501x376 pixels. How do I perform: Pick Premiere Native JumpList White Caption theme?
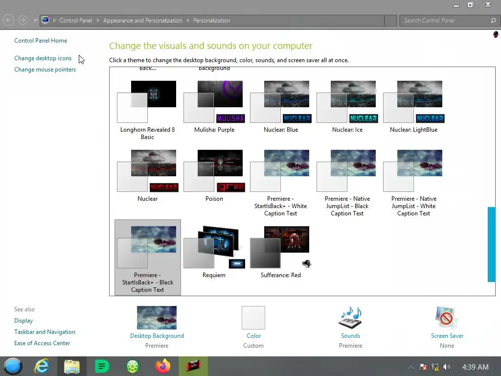[x=414, y=182]
